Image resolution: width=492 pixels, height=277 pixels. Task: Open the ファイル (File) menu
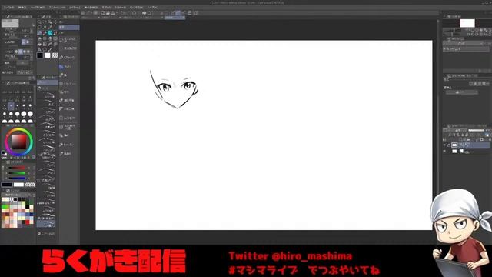pyautogui.click(x=8, y=7)
